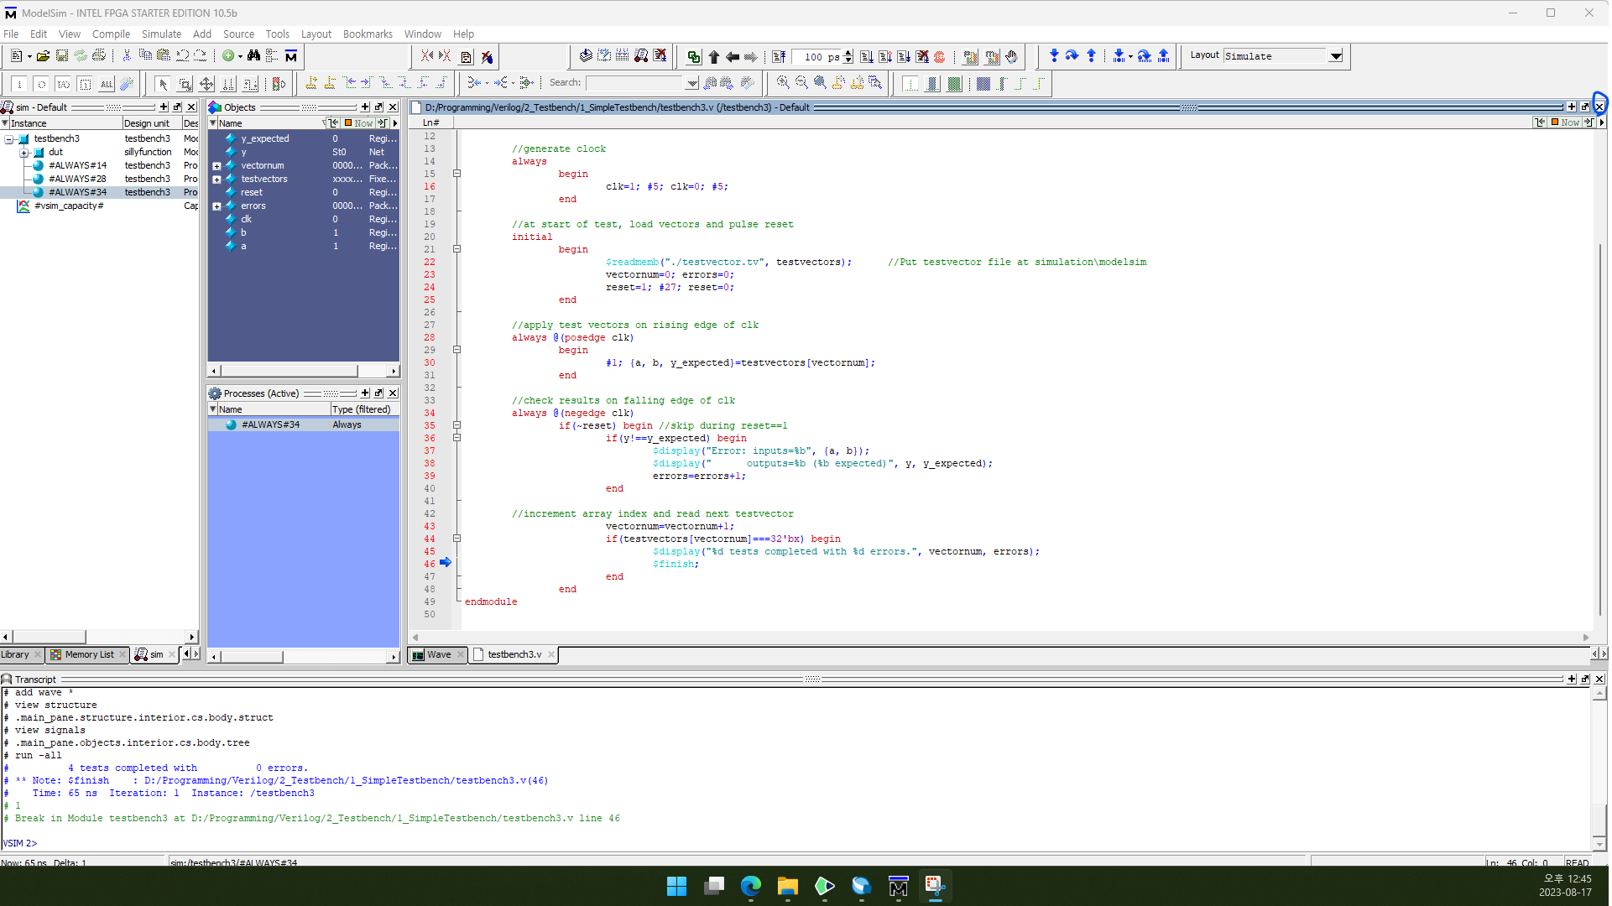Viewport: 1612px width, 906px height.
Task: Select the testbench3.v tab
Action: coord(512,653)
